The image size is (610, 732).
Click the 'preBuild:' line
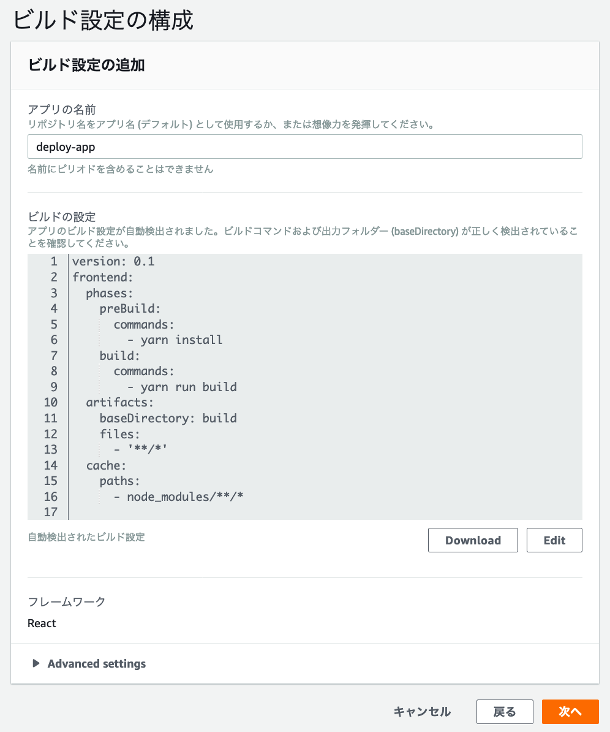(x=130, y=308)
